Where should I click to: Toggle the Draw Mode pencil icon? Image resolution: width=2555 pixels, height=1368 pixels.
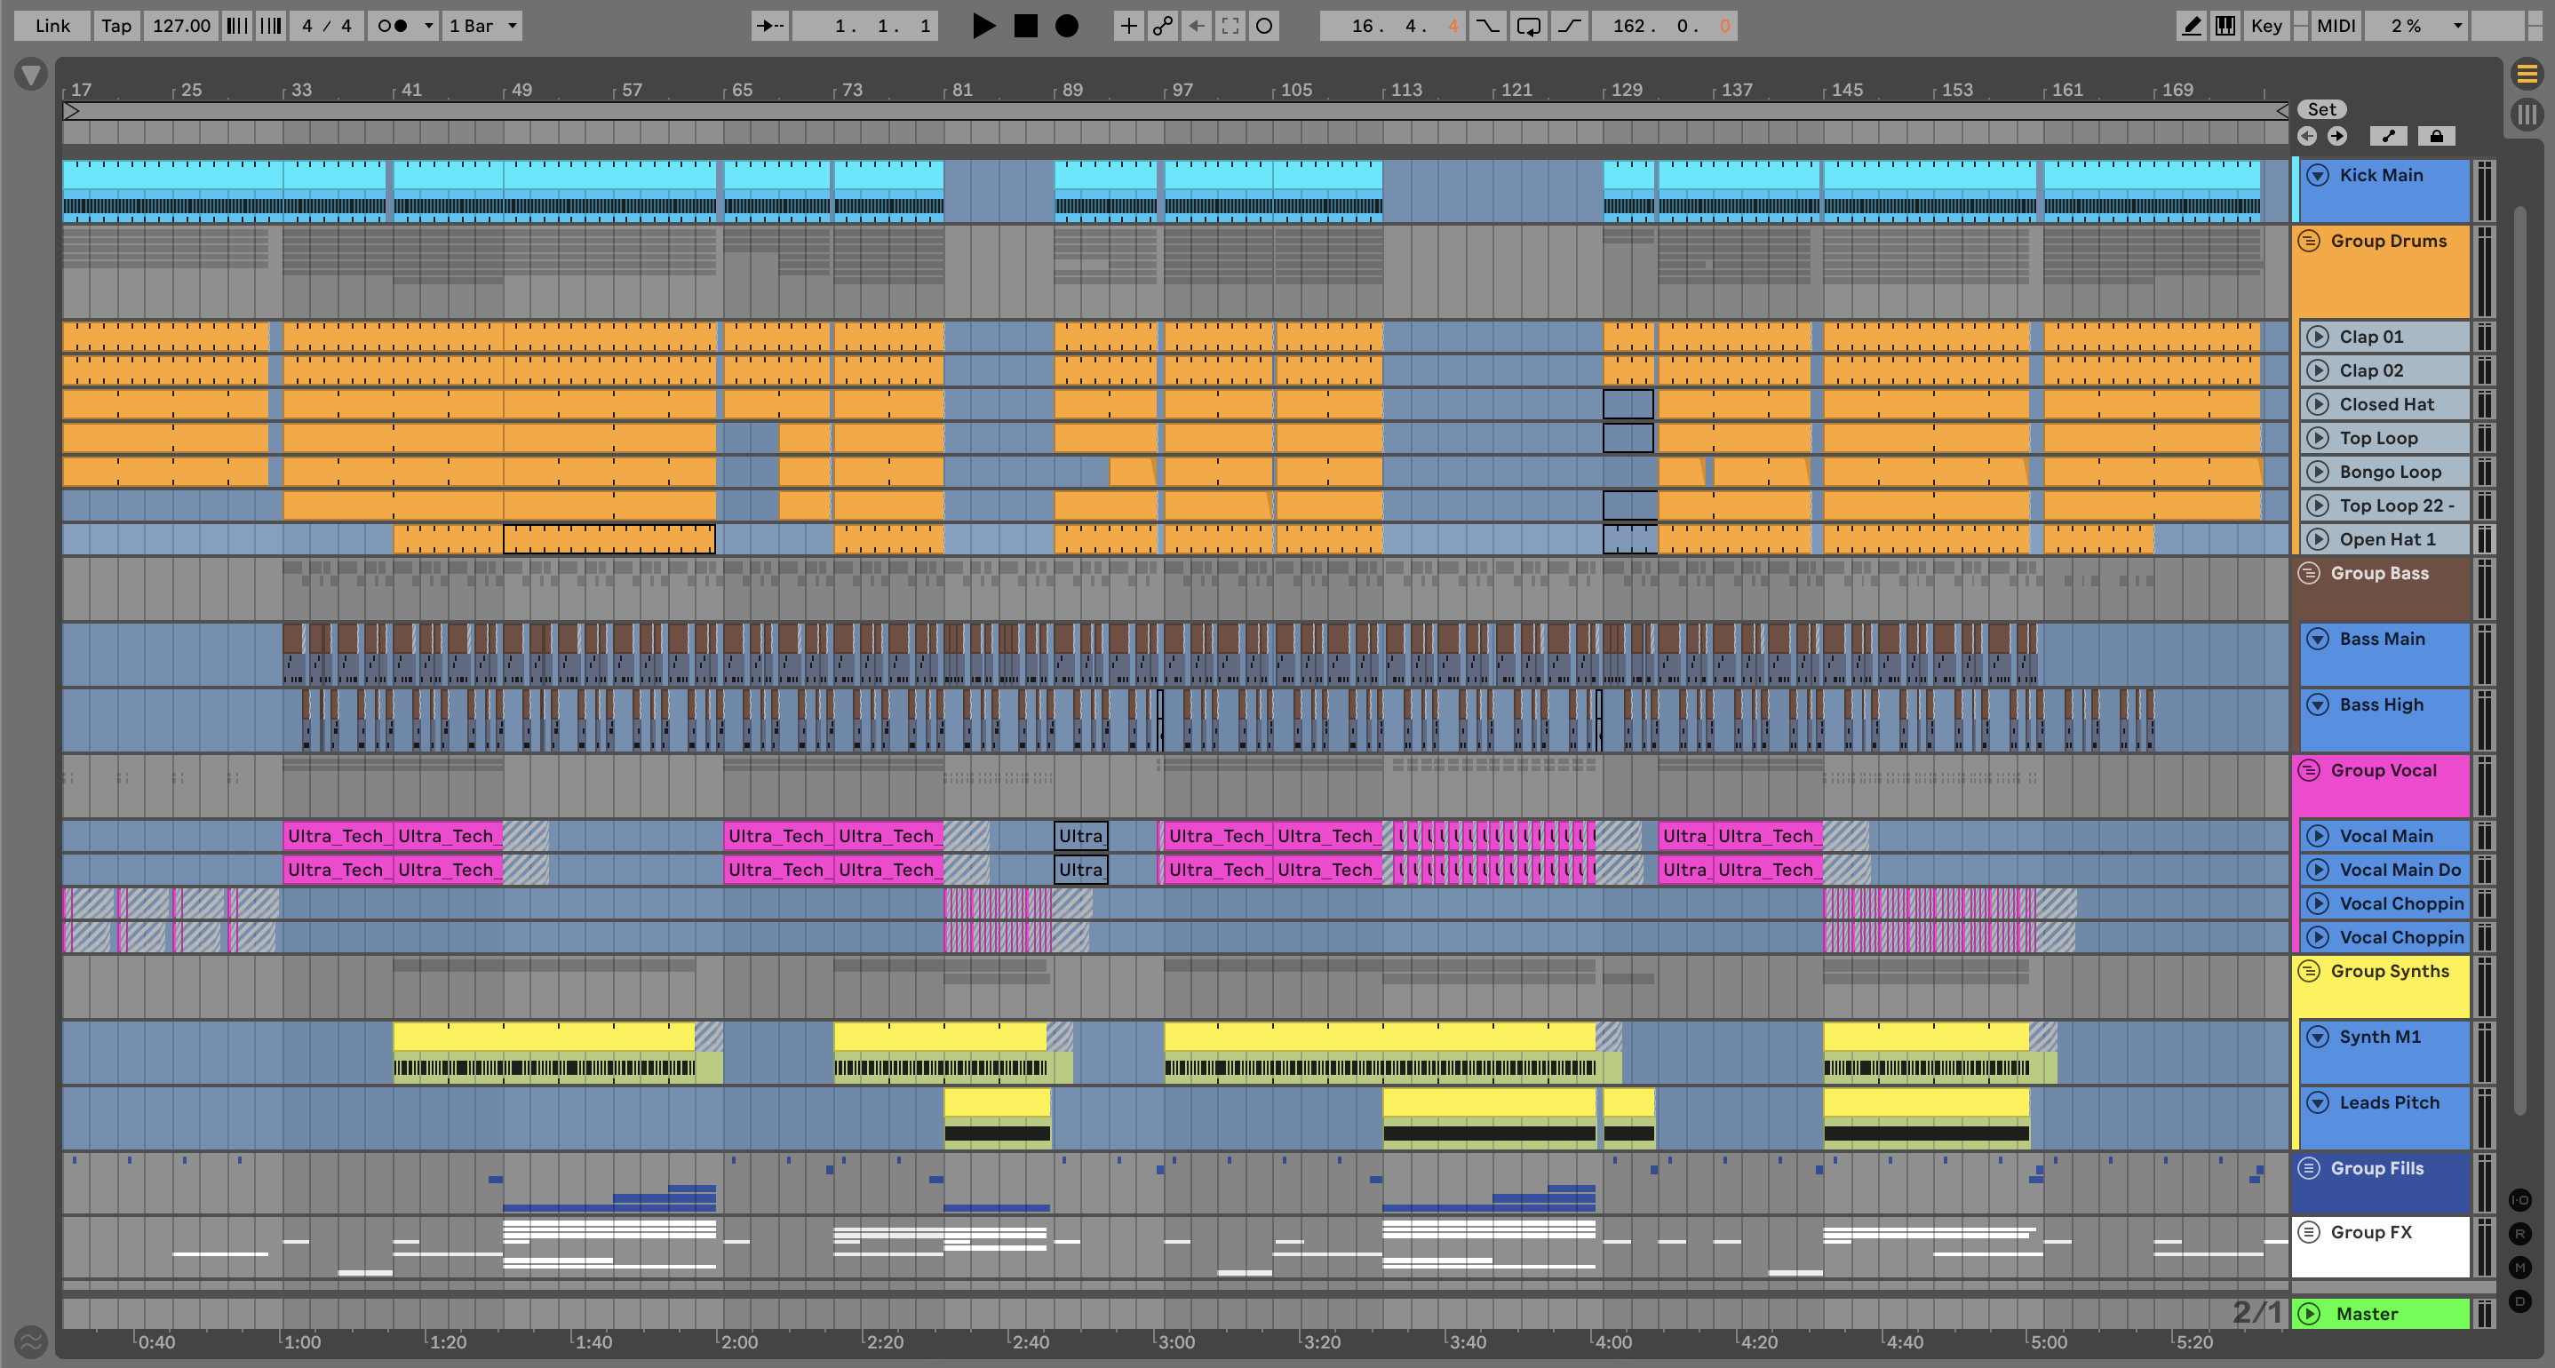coord(2191,26)
